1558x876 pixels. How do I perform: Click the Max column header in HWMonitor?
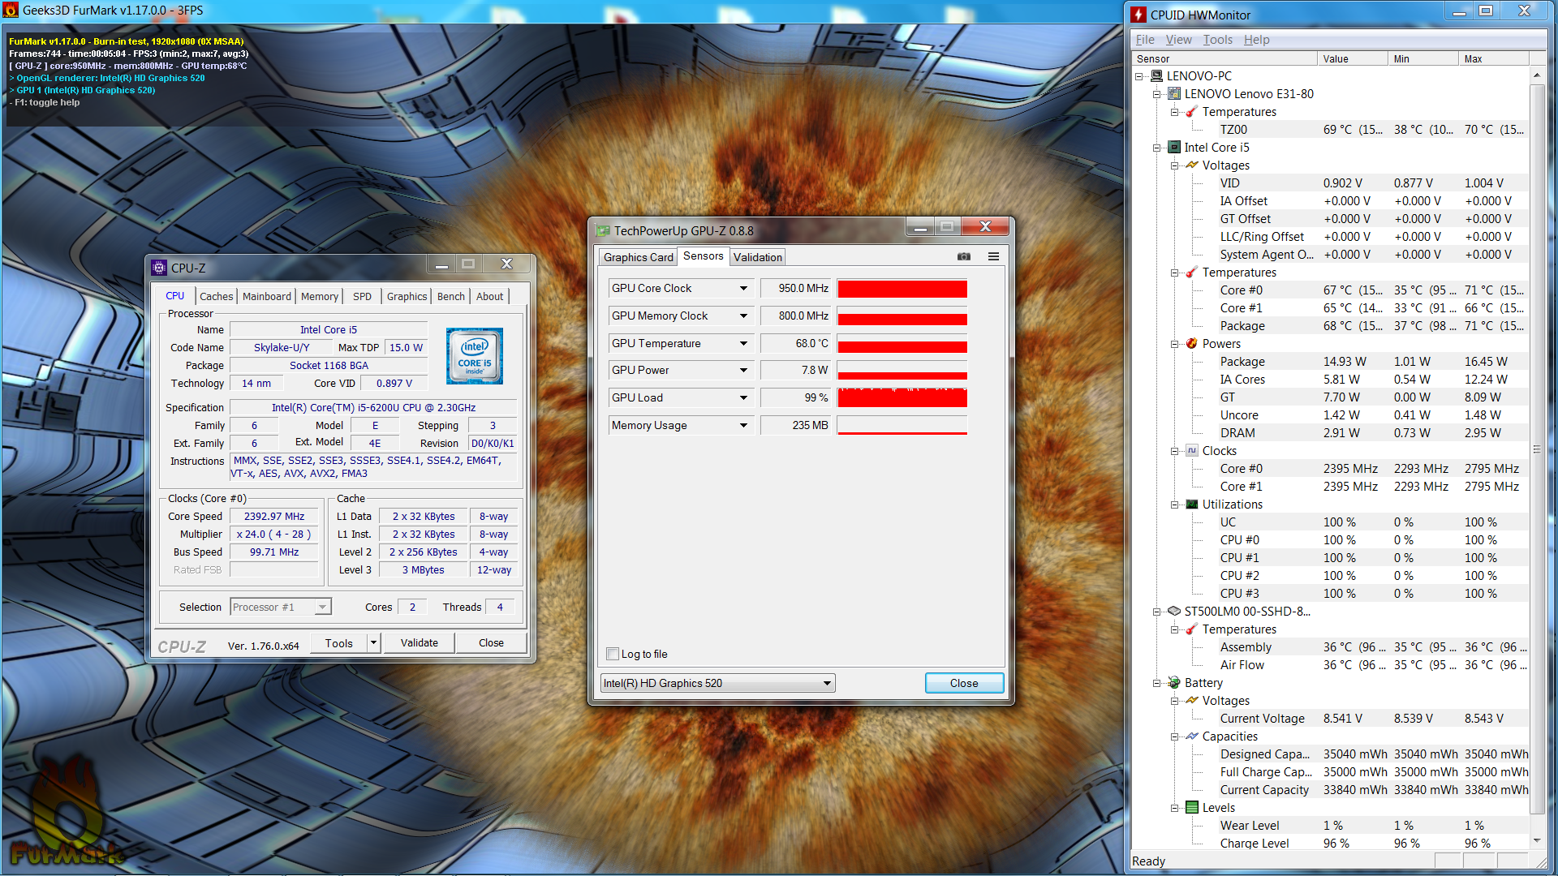click(x=1494, y=58)
